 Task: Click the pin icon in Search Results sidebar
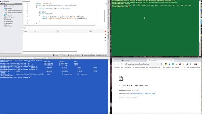click(105, 41)
